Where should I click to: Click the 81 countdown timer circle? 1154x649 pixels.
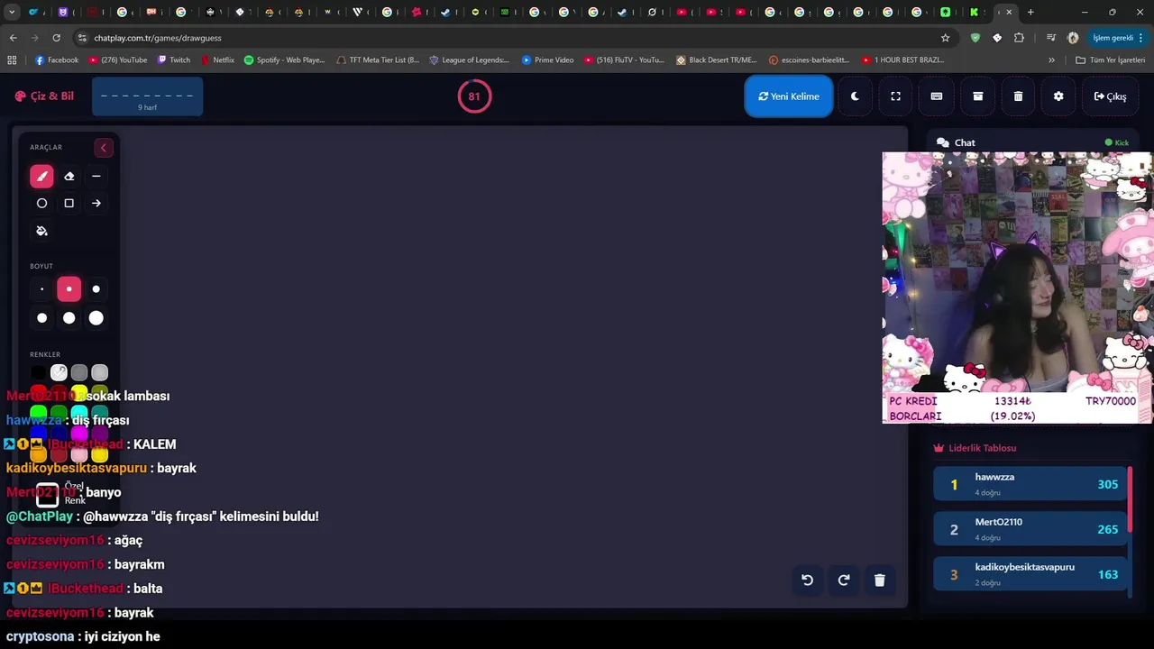[x=474, y=96]
